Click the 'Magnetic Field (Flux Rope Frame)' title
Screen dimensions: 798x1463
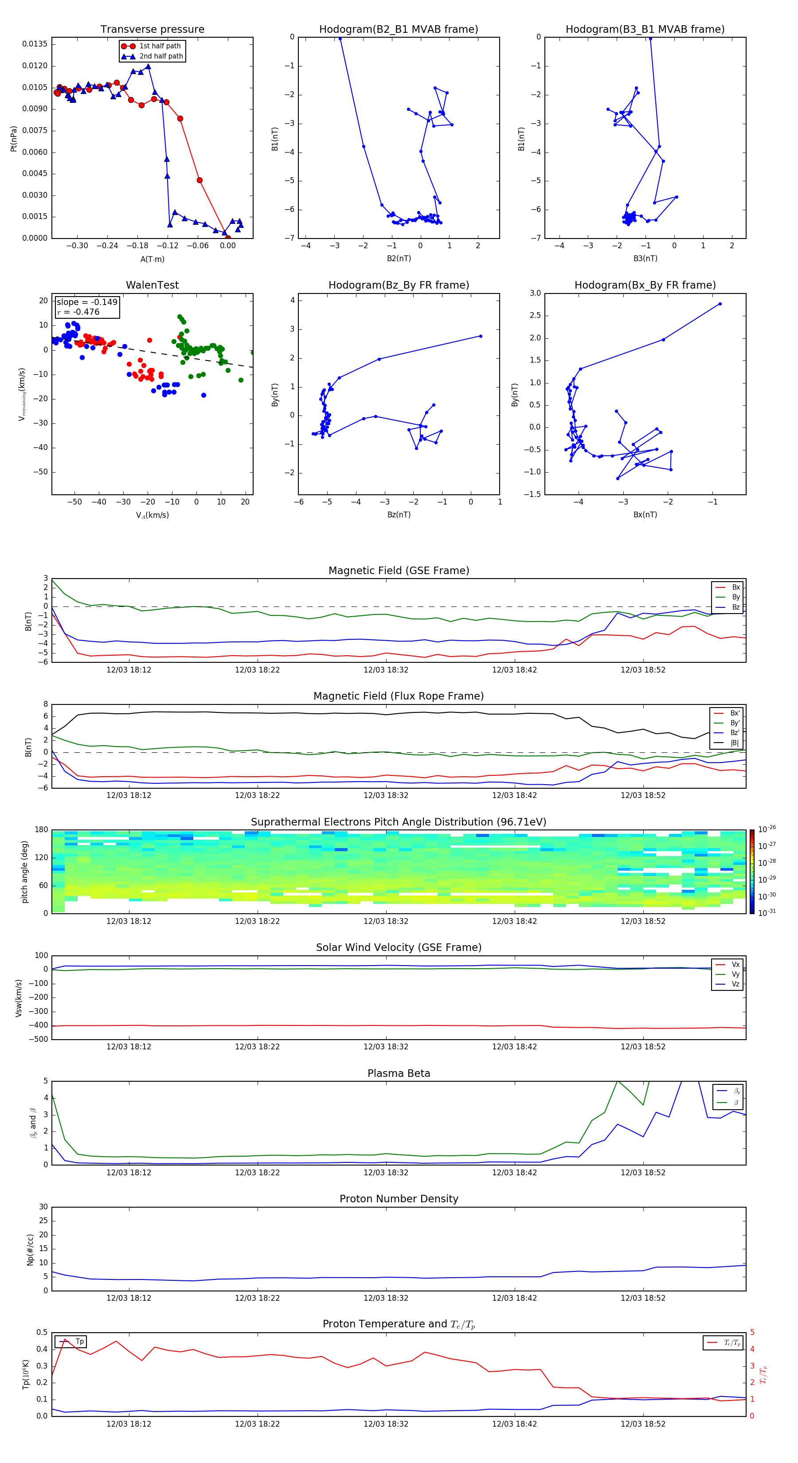pos(399,696)
